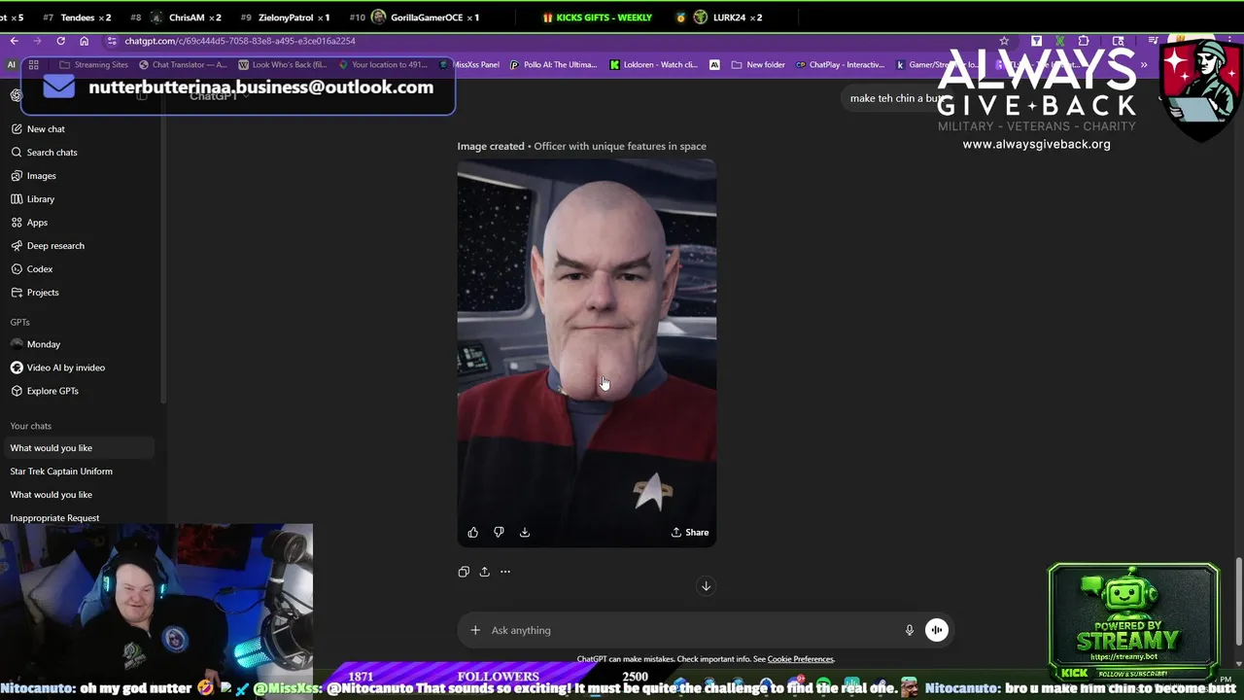Jump to latest message with down arrow
This screenshot has width=1244, height=700.
click(707, 586)
